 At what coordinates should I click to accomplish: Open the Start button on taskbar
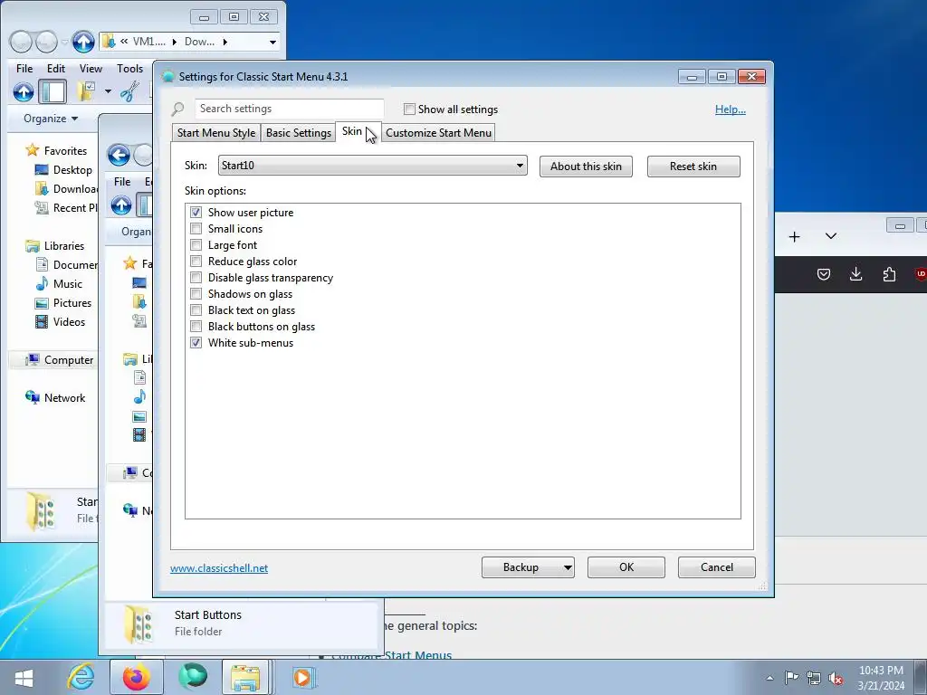tap(24, 678)
